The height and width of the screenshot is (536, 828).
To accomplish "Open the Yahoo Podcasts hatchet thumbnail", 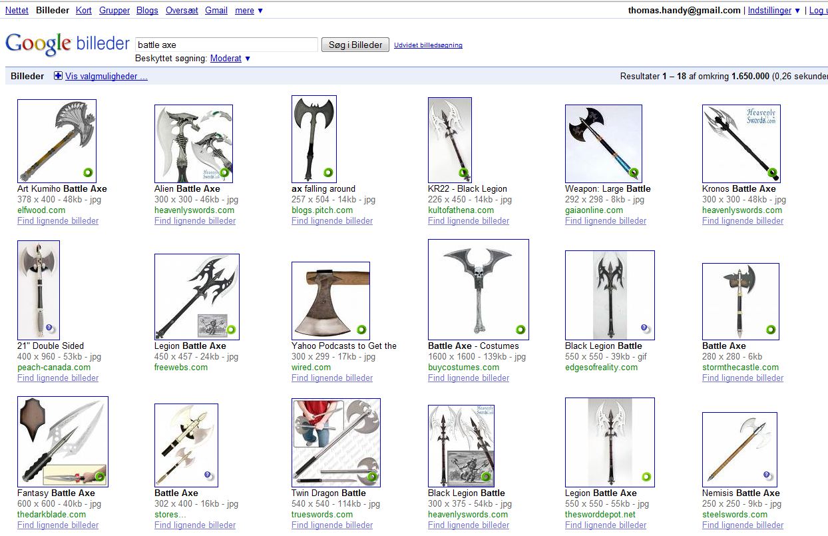I will pyautogui.click(x=331, y=301).
